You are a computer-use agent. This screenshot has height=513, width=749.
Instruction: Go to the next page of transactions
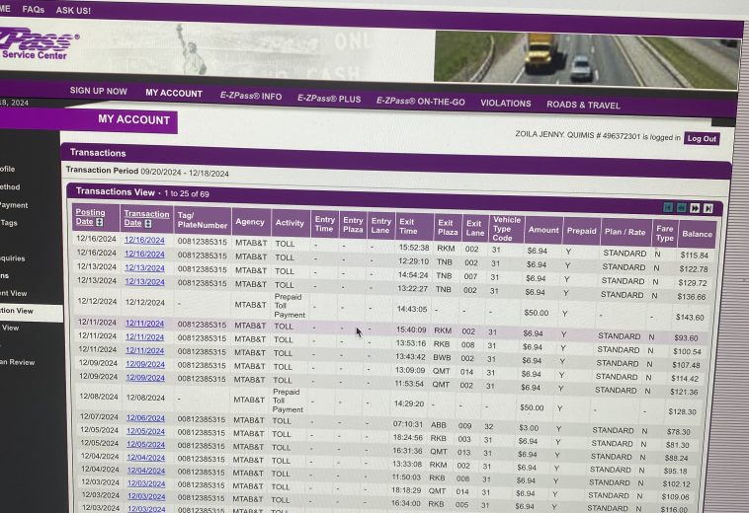[x=695, y=208]
